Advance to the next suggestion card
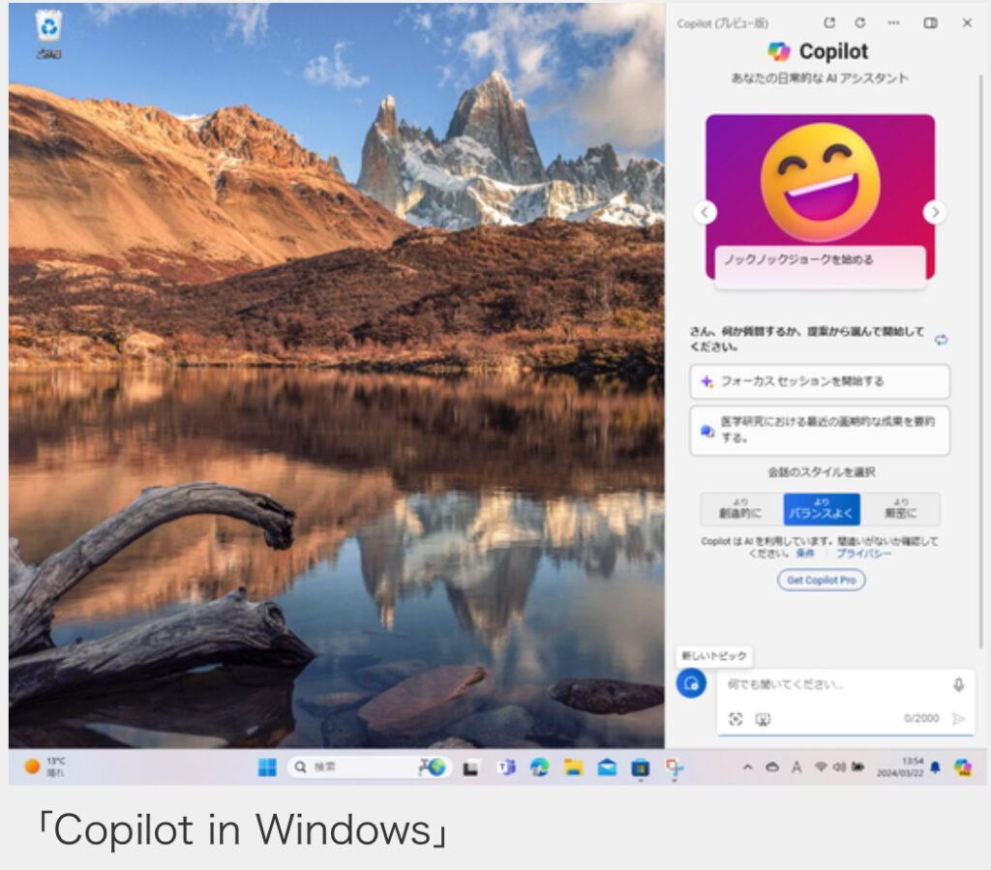 pos(934,212)
